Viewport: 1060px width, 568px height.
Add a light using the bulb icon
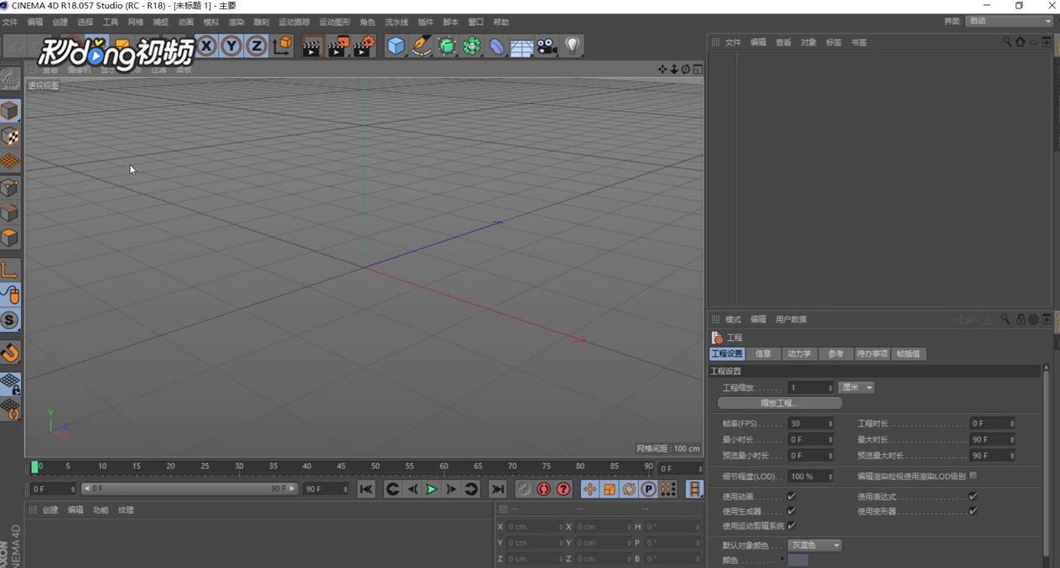pos(573,46)
